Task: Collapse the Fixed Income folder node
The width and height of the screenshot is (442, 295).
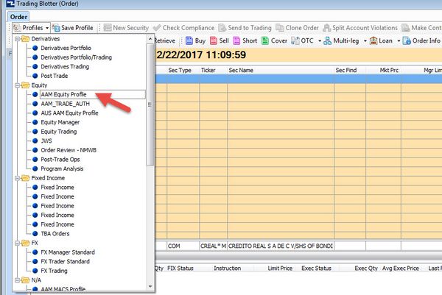Action: pyautogui.click(x=16, y=178)
